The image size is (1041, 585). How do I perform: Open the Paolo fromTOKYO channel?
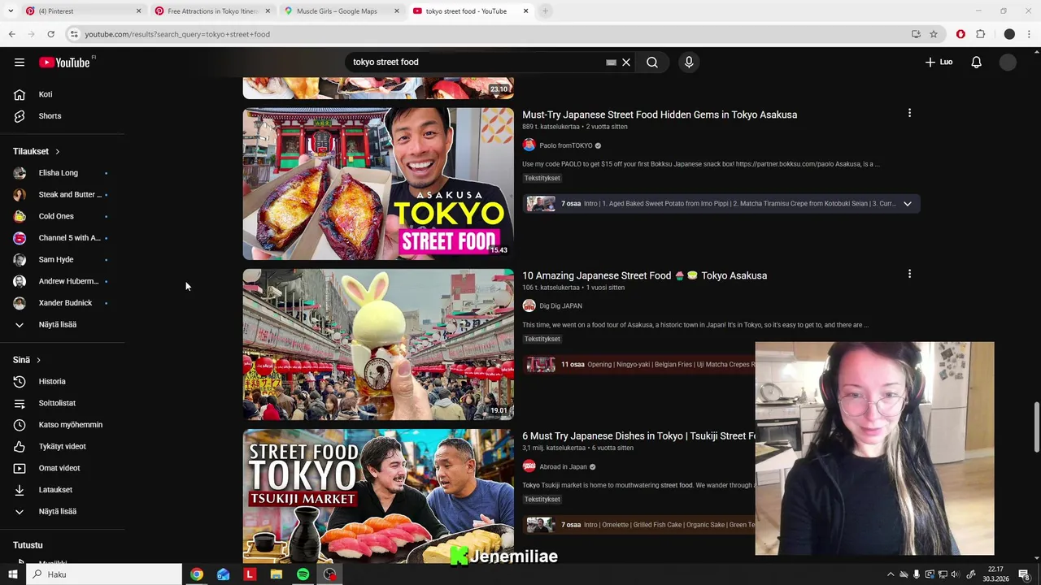tap(565, 145)
